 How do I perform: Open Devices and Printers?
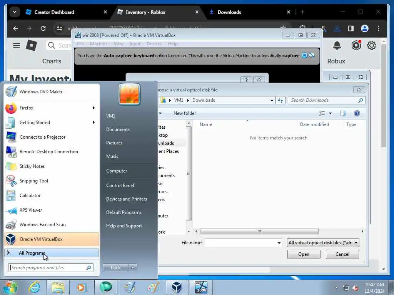(127, 199)
